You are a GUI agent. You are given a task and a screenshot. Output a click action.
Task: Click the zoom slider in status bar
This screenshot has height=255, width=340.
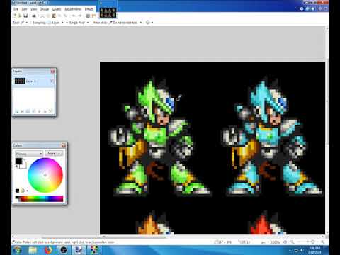307,242
